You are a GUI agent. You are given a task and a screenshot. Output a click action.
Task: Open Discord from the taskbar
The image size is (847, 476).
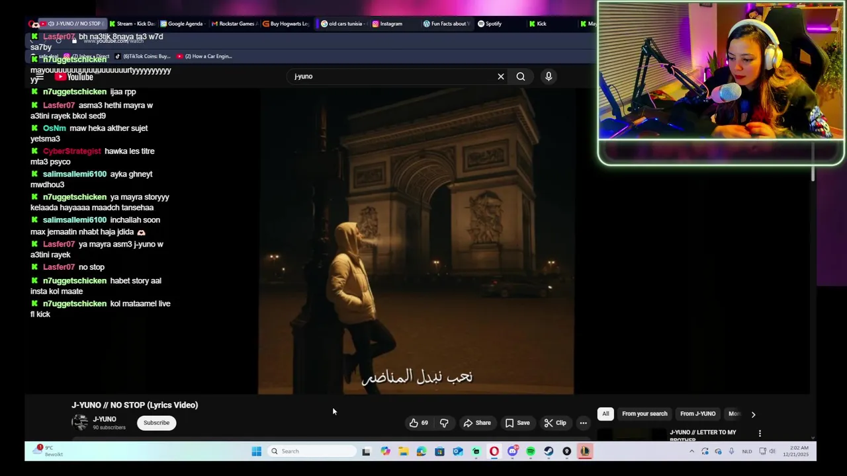[512, 452]
